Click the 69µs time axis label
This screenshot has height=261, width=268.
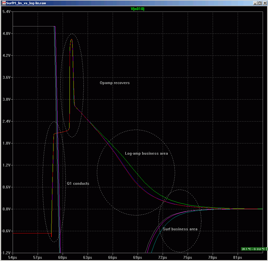[138, 257]
